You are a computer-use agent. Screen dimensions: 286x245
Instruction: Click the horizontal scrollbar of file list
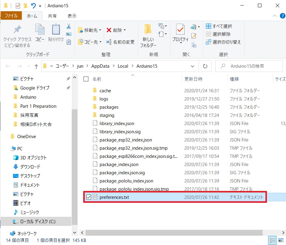click(x=174, y=233)
